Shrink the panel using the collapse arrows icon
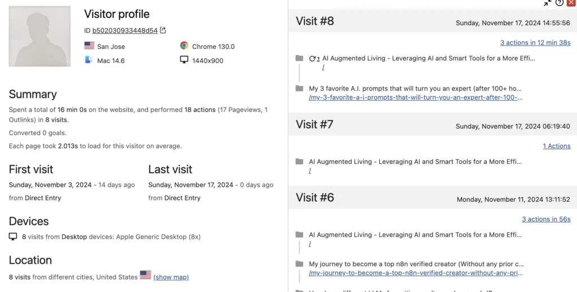 548,3
